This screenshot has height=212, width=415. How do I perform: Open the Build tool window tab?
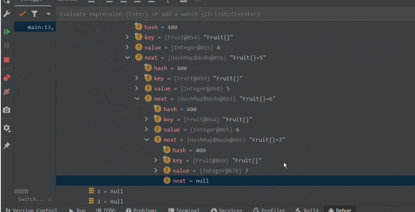307,210
